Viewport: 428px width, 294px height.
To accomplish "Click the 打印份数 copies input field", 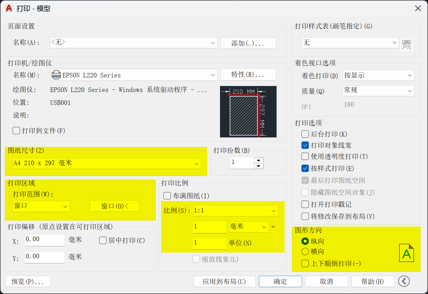I will pyautogui.click(x=242, y=163).
